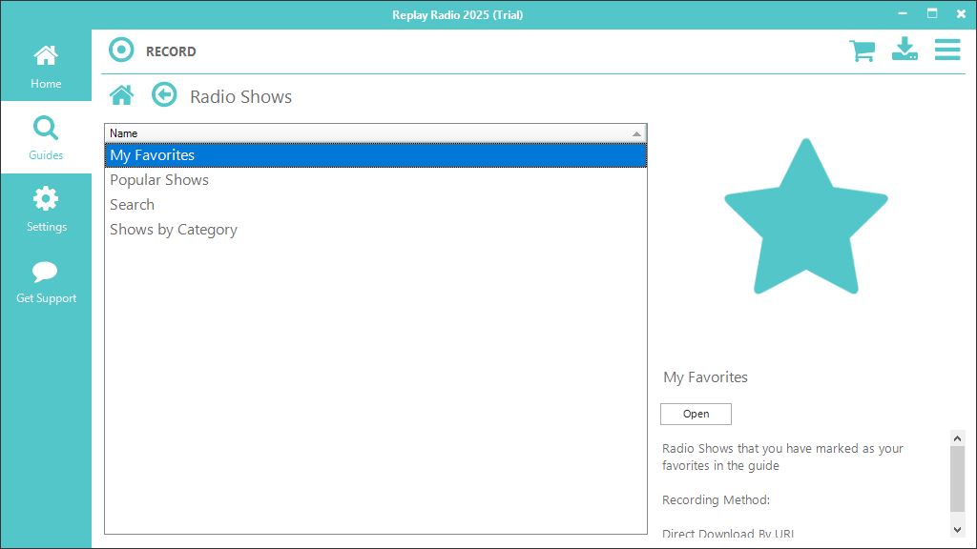Minimize the Replay Radio window
The width and height of the screenshot is (977, 549).
903,13
